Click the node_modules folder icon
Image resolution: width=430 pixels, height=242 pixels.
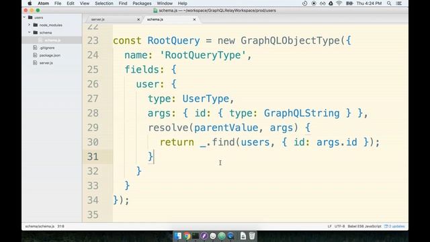pos(36,25)
